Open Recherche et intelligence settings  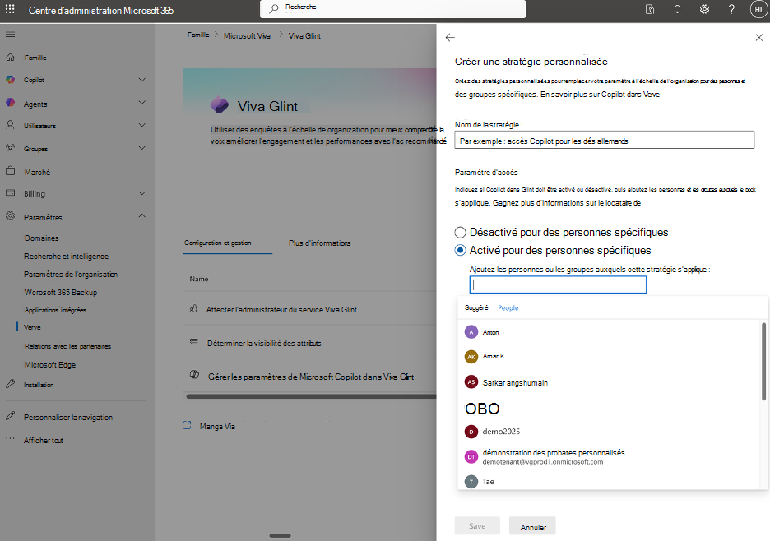(67, 257)
